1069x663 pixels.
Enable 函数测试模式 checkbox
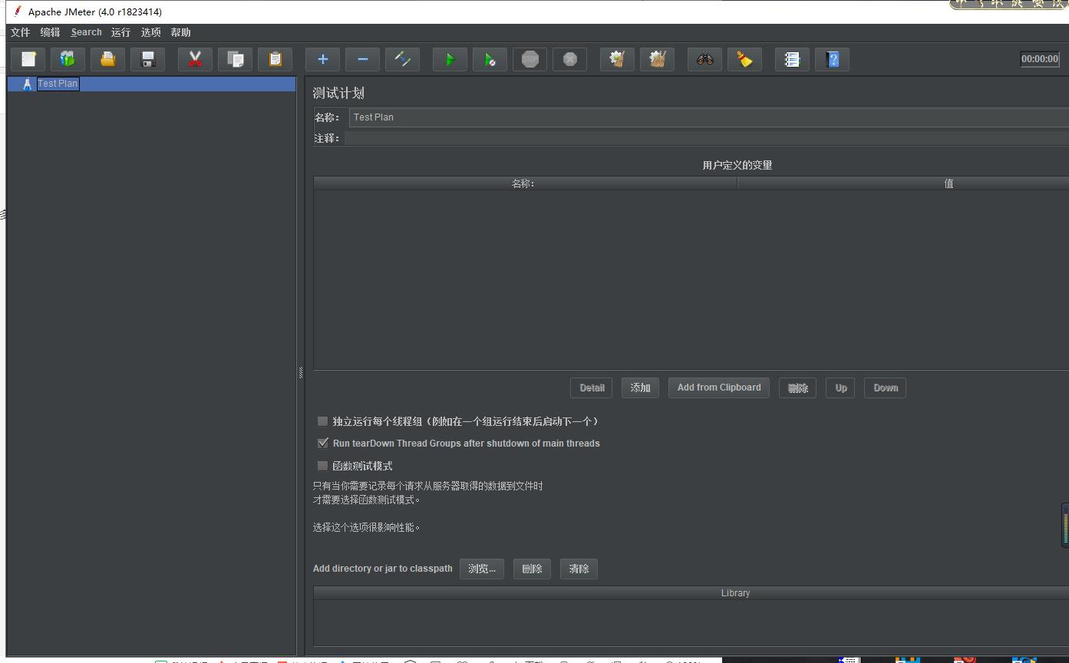pos(323,465)
